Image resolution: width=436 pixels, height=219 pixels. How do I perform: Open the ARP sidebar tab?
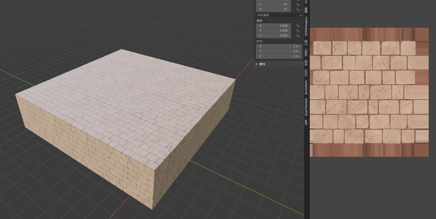306,122
